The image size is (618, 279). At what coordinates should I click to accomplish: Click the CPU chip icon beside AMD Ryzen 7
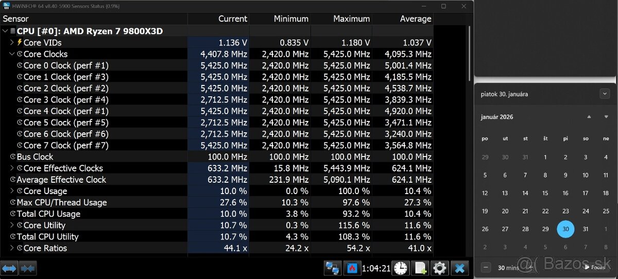tap(13, 31)
